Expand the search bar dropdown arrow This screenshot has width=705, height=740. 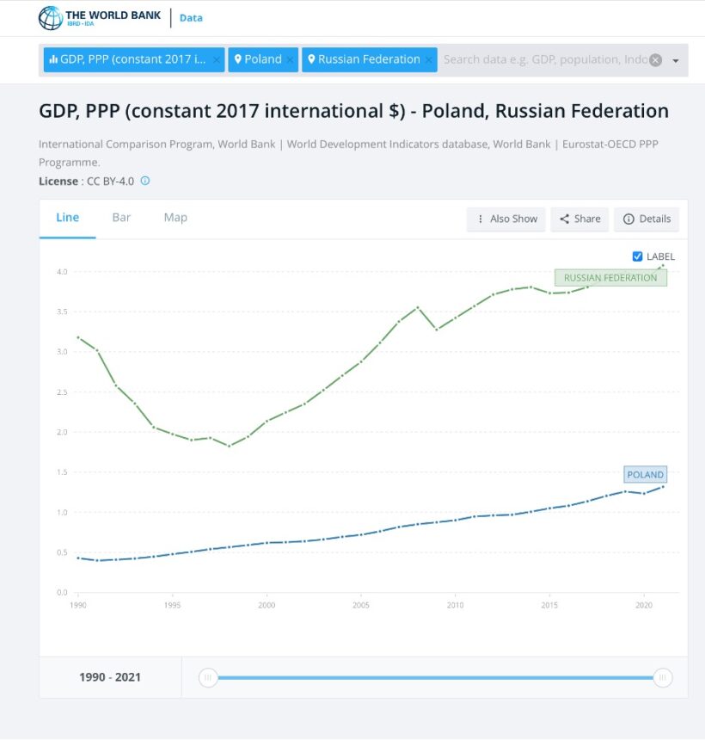676,60
